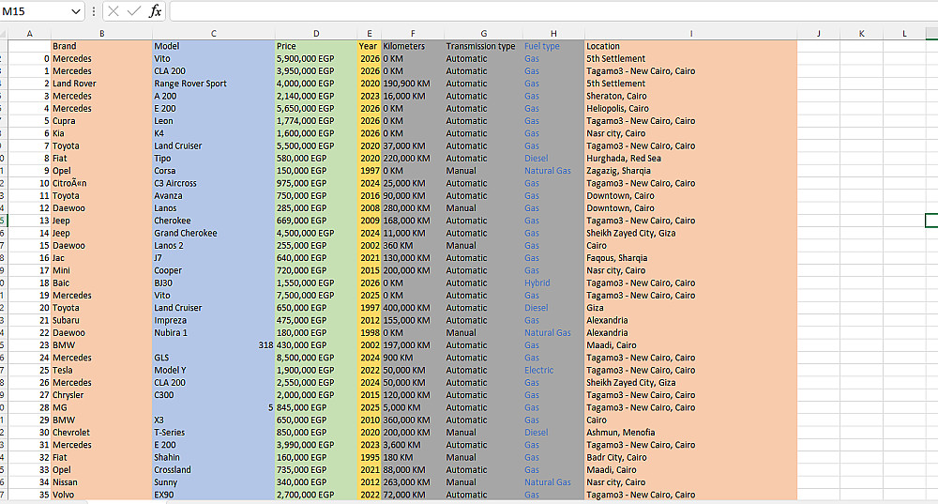Select column B header

(x=101, y=34)
